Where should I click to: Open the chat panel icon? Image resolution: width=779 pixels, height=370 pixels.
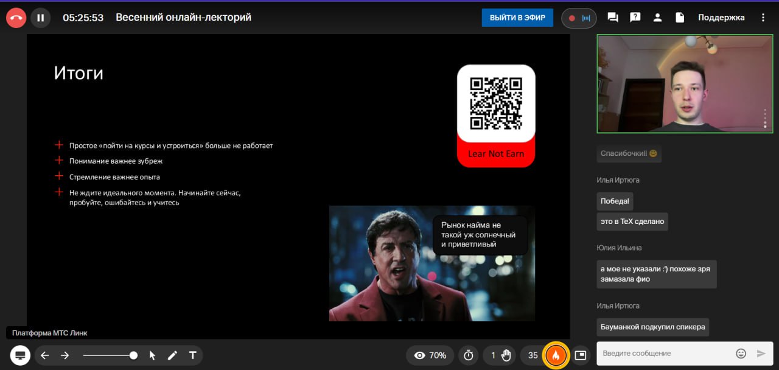click(x=613, y=18)
